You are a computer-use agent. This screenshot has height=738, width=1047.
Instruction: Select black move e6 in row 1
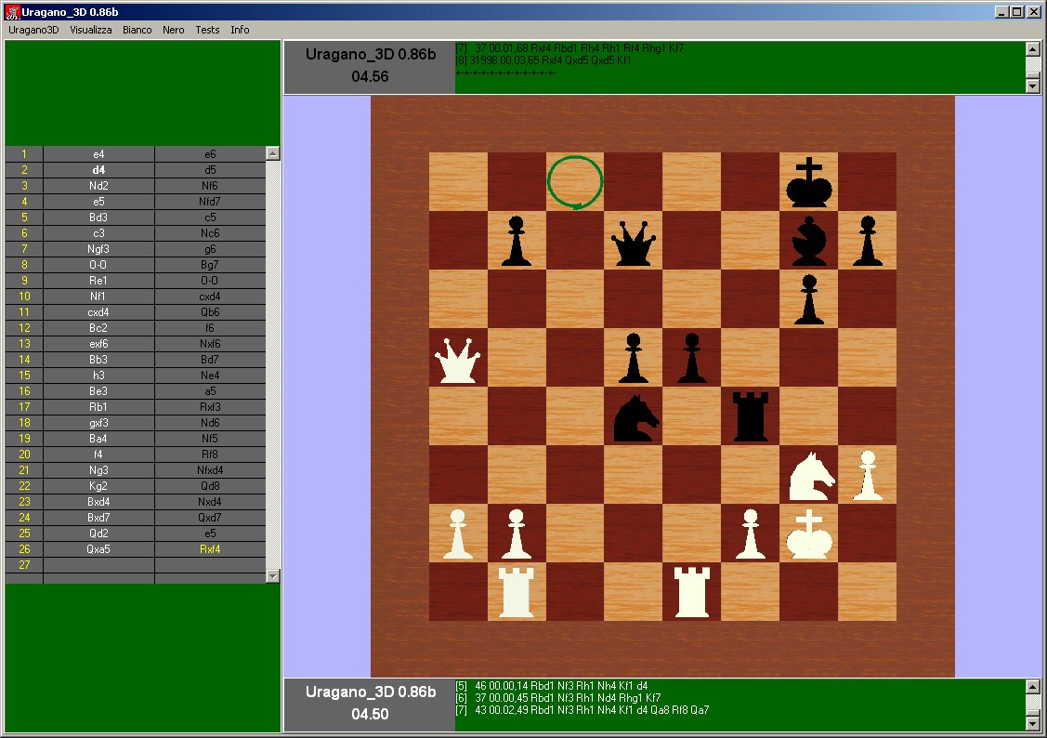[x=210, y=153]
